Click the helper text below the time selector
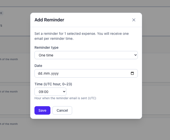Viewport: 170px width, 140px height. (65, 98)
